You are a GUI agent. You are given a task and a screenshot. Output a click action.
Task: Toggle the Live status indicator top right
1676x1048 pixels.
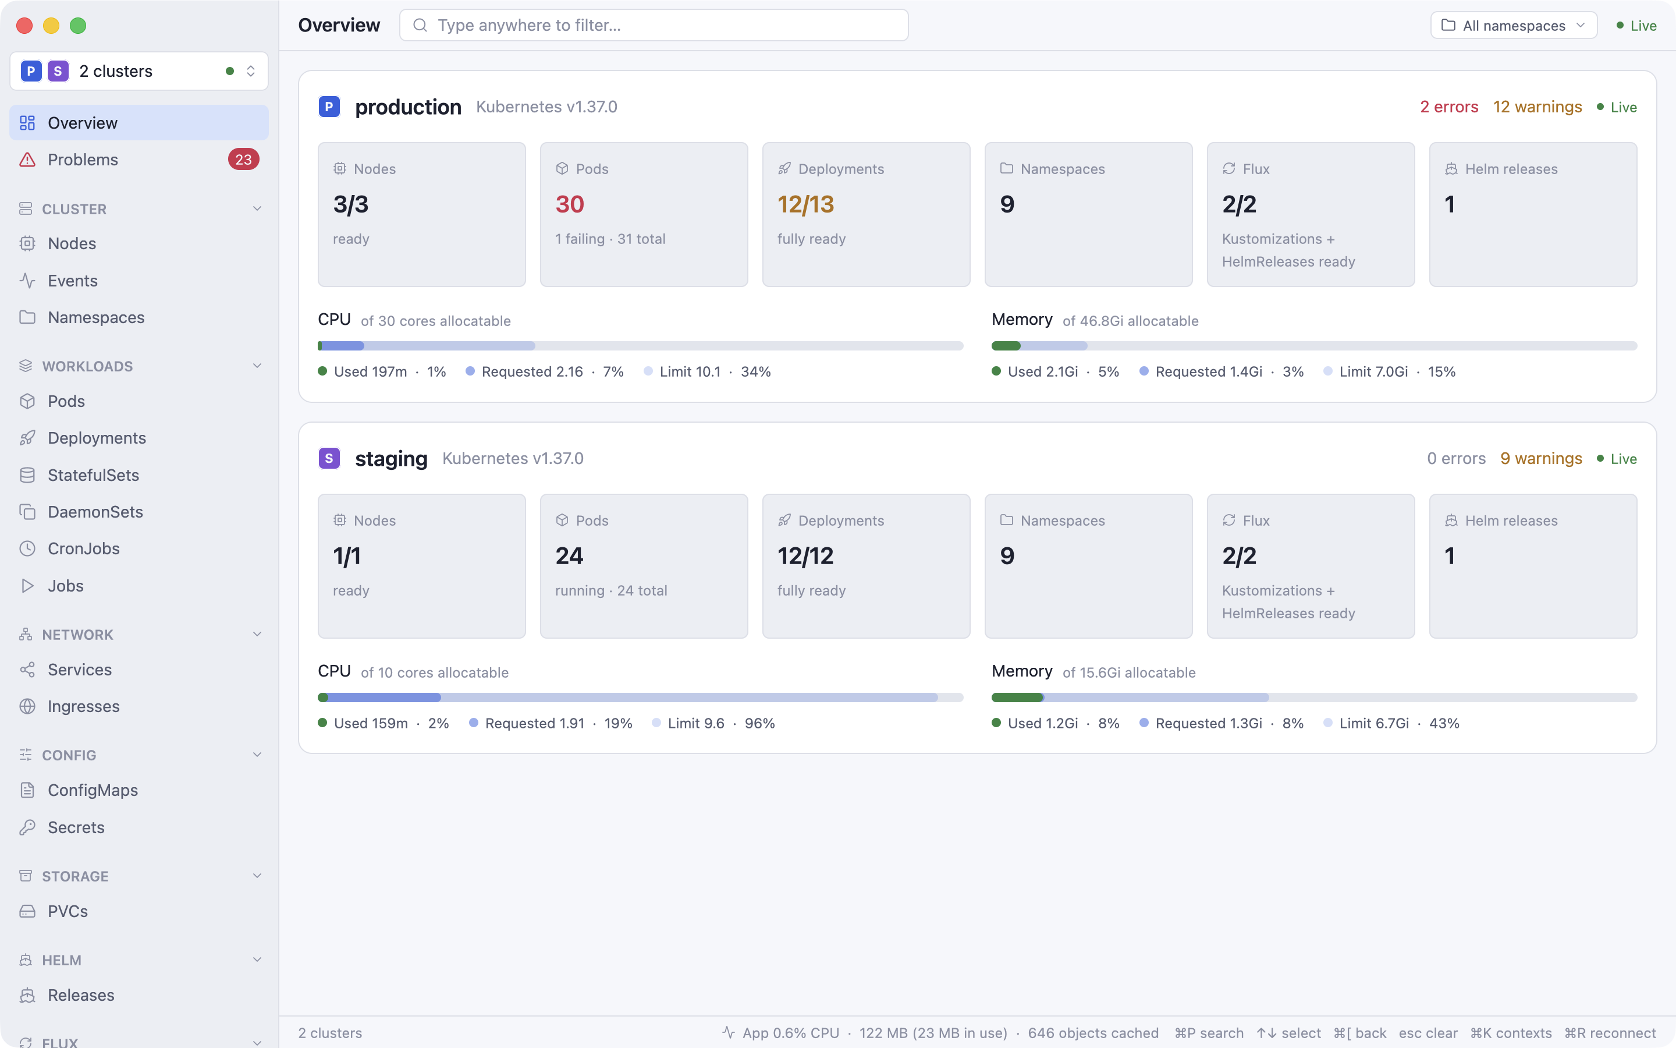pyautogui.click(x=1636, y=26)
